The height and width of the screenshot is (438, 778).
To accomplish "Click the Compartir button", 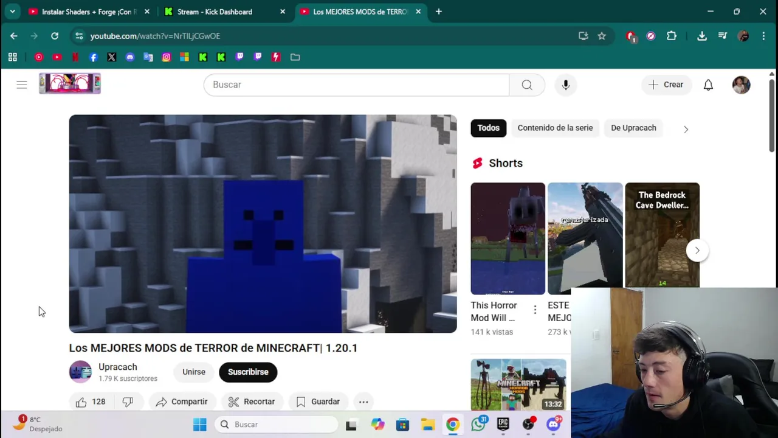I will tap(182, 401).
